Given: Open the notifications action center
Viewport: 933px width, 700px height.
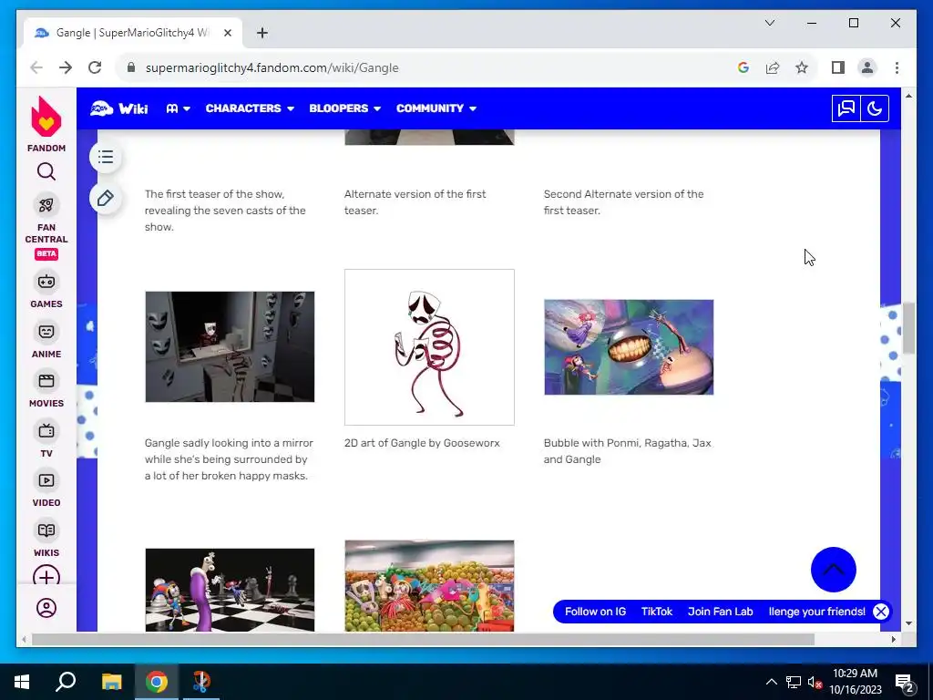Looking at the screenshot, I should pos(905,683).
